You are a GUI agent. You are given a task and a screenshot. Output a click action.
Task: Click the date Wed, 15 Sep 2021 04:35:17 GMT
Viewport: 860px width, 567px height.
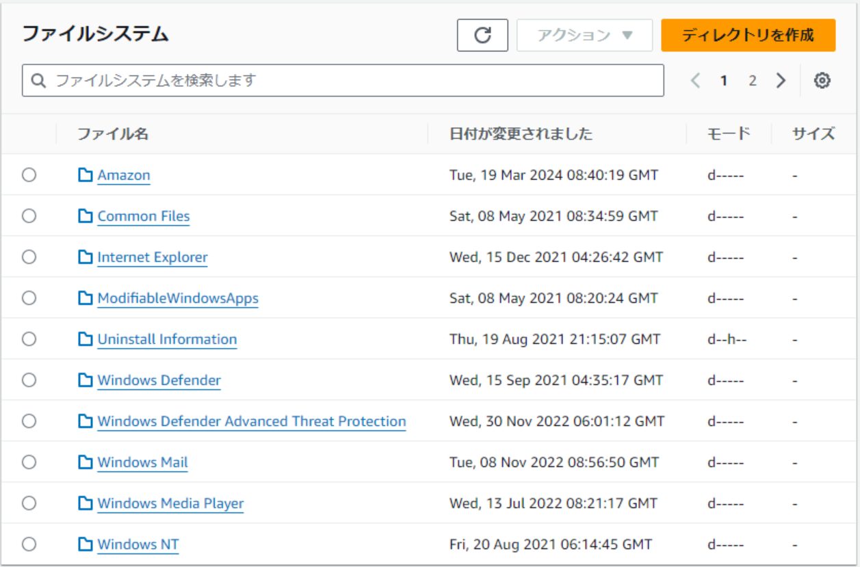pyautogui.click(x=556, y=380)
